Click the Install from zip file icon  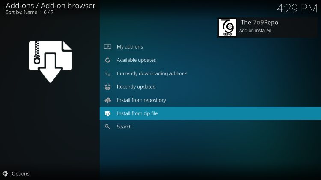[x=108, y=113]
